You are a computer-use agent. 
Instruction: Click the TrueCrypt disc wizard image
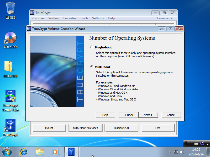click(57, 71)
